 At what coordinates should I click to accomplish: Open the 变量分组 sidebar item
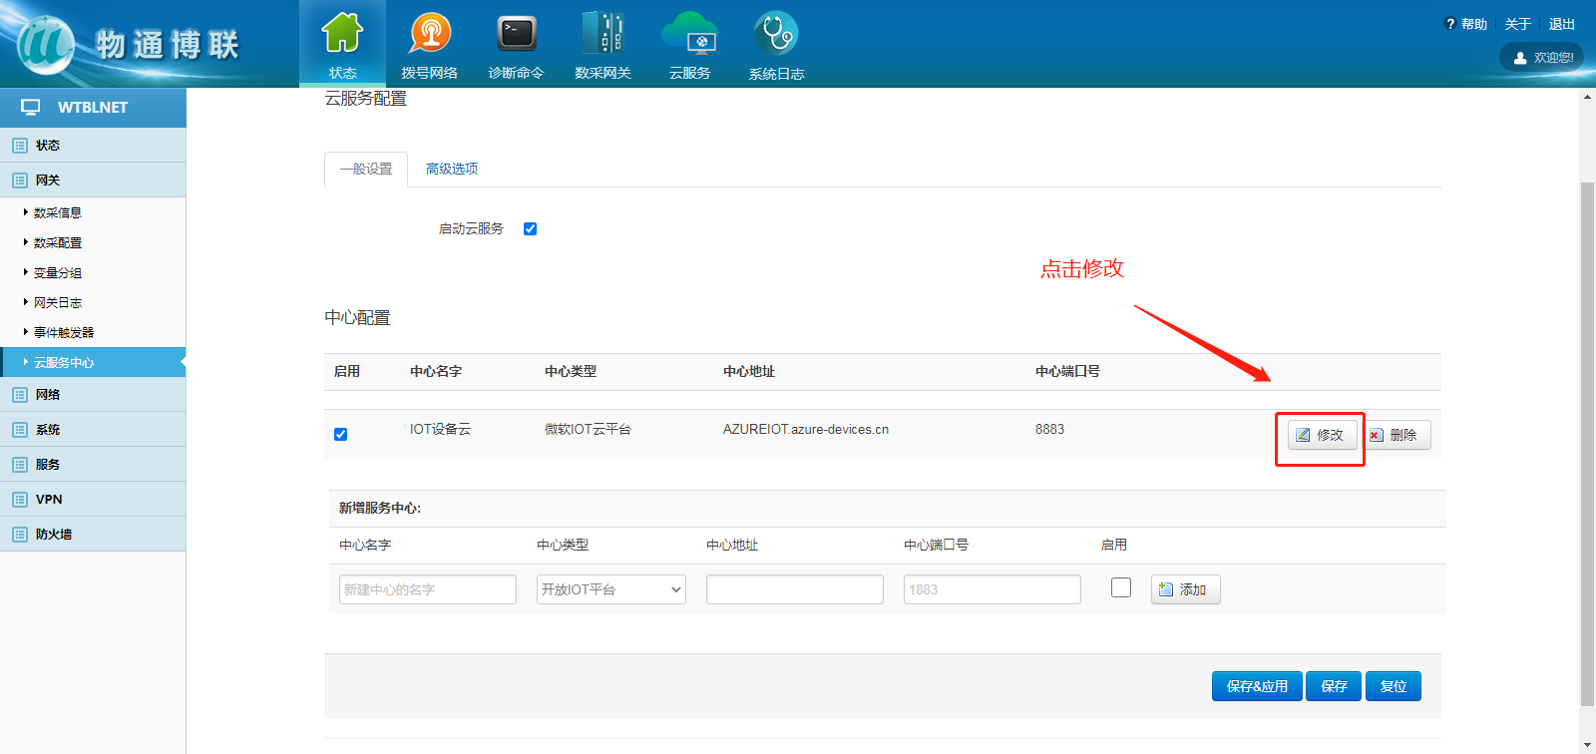click(x=58, y=272)
